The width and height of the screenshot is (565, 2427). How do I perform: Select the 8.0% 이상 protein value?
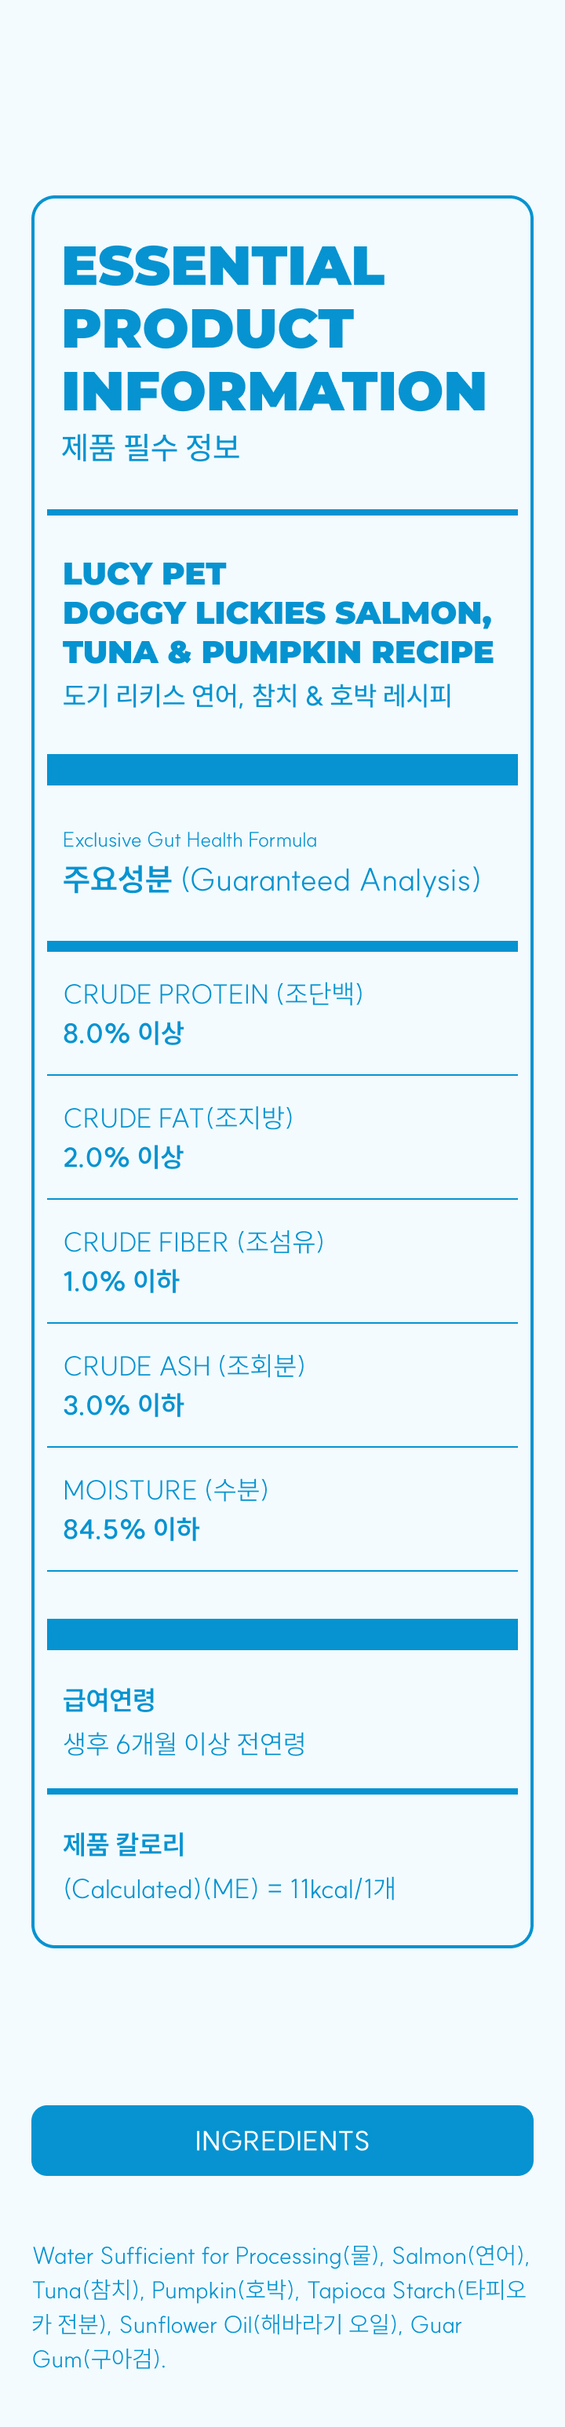tap(123, 1033)
